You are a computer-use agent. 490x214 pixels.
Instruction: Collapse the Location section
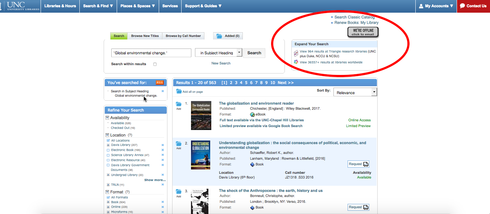coord(107,135)
